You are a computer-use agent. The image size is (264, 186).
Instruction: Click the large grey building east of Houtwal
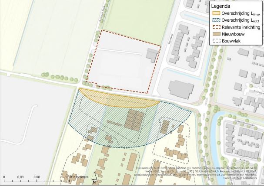click(181, 89)
